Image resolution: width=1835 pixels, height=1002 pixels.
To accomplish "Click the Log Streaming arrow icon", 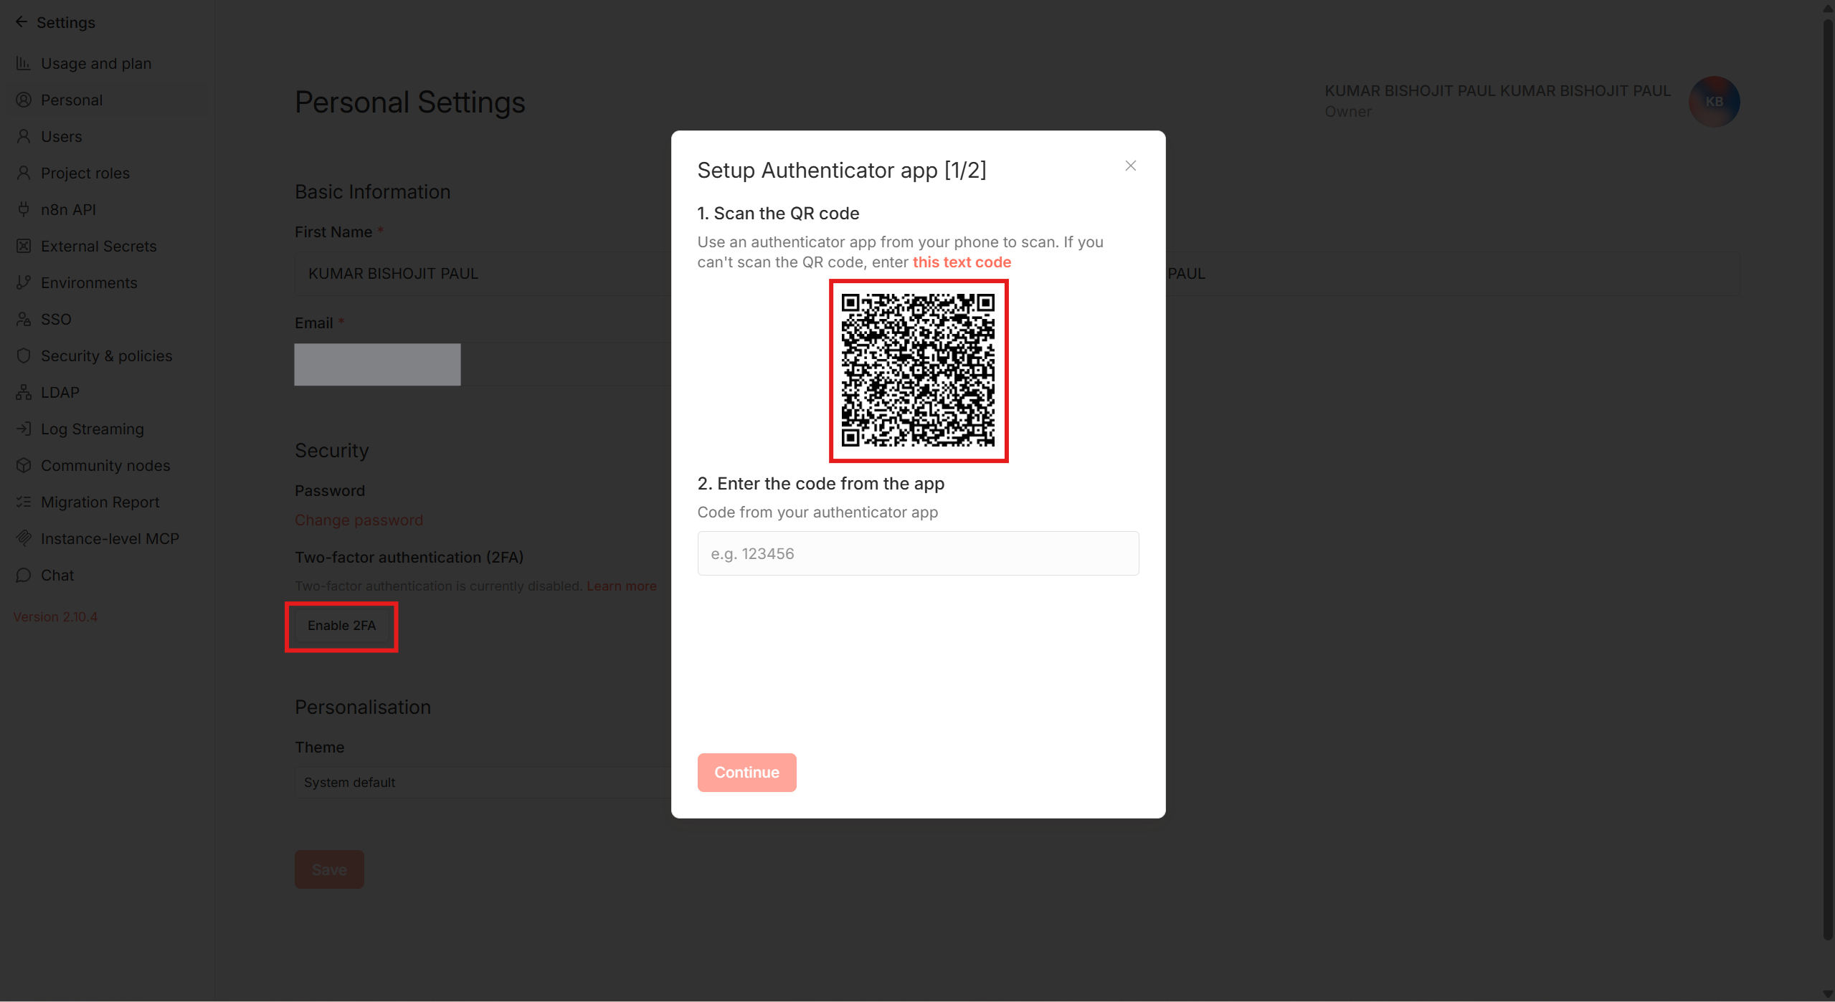I will pyautogui.click(x=24, y=429).
